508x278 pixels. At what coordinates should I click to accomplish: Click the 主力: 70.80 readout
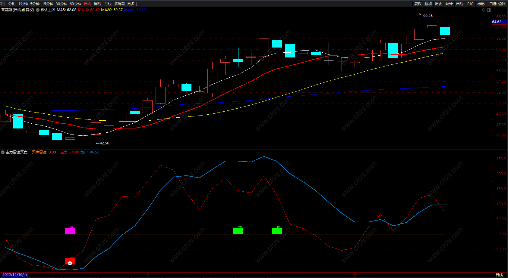point(70,152)
